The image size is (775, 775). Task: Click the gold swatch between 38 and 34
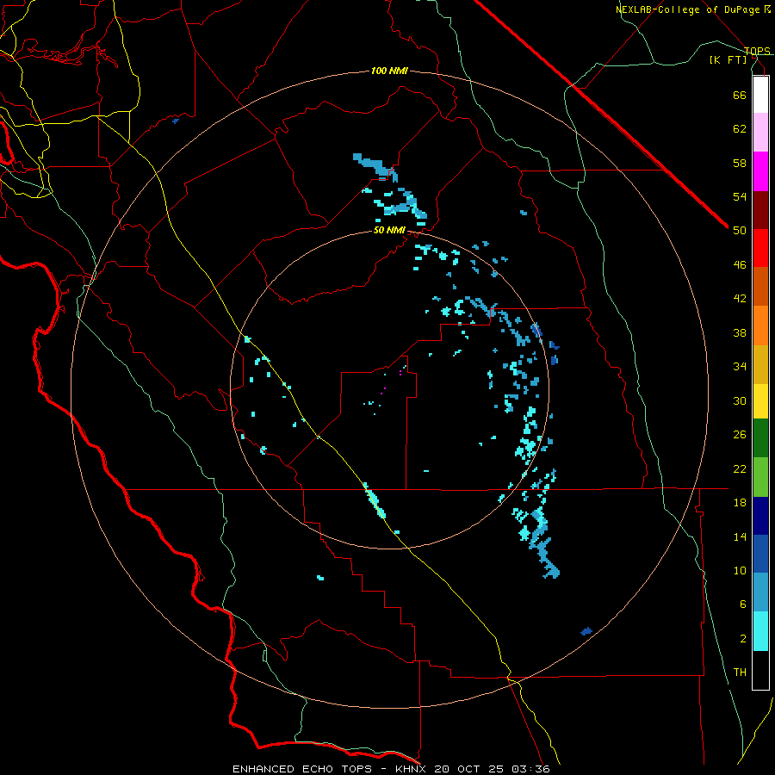click(760, 364)
